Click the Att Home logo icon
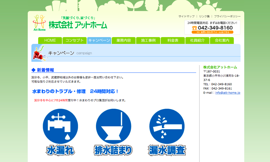 (x=39, y=23)
